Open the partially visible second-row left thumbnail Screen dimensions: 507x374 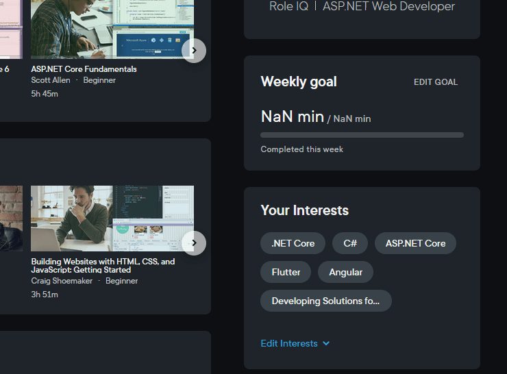pyautogui.click(x=10, y=218)
